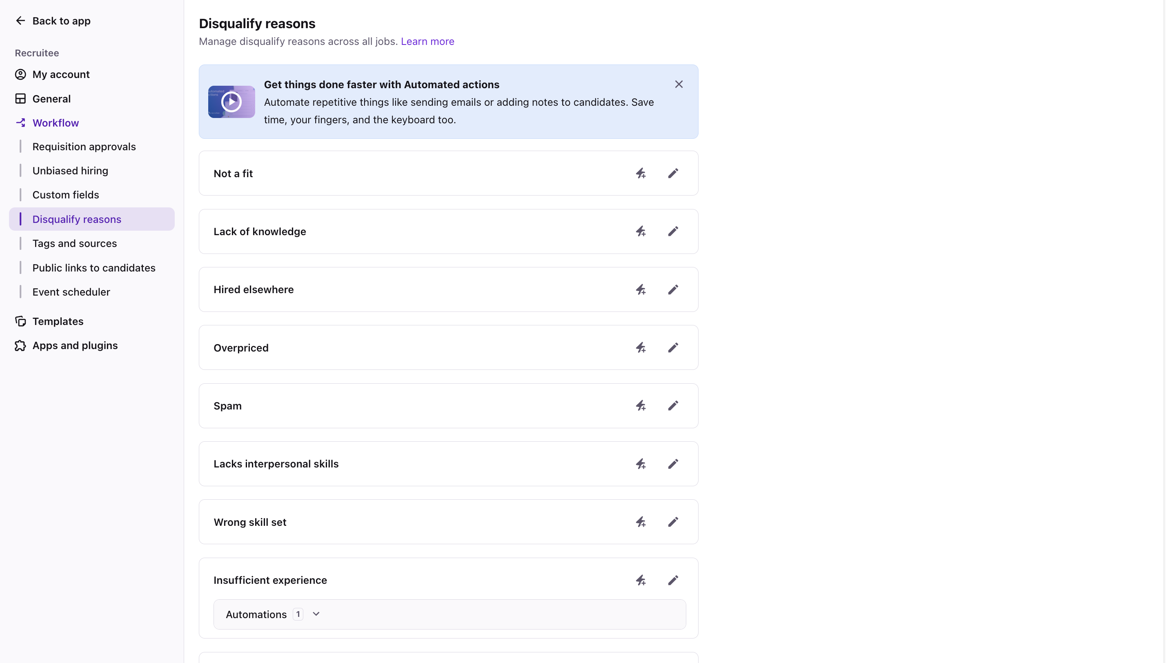
Task: Edit the Lack of knowledge reason
Action: pyautogui.click(x=673, y=231)
